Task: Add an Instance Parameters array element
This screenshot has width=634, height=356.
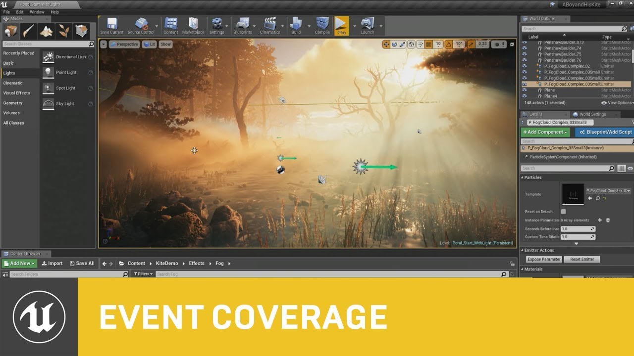Action: tap(600, 220)
